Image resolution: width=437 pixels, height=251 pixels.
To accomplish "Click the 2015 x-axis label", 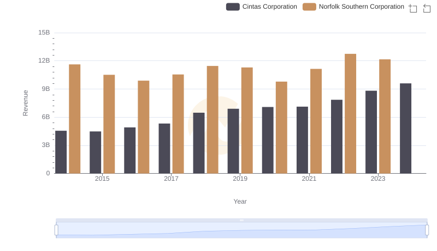I will coord(102,179).
